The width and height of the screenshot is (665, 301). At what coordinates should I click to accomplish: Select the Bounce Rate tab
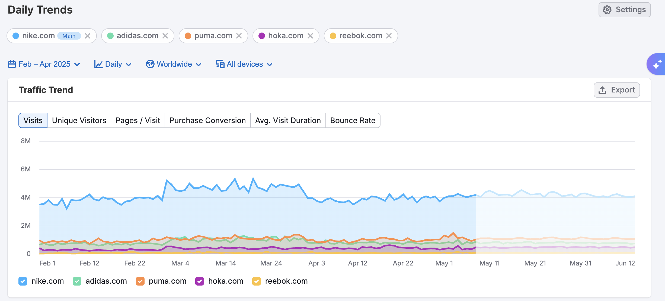tap(353, 120)
